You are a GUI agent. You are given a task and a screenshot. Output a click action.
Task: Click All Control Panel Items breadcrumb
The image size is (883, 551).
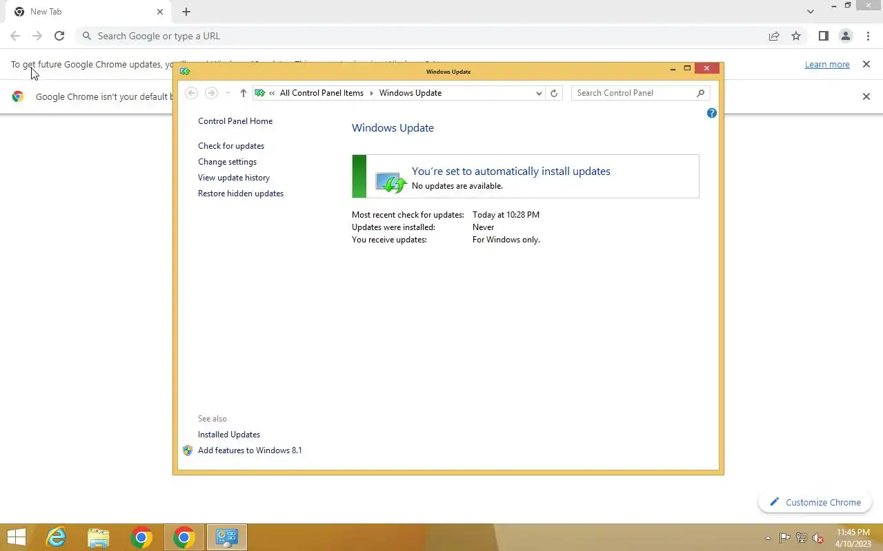(321, 93)
